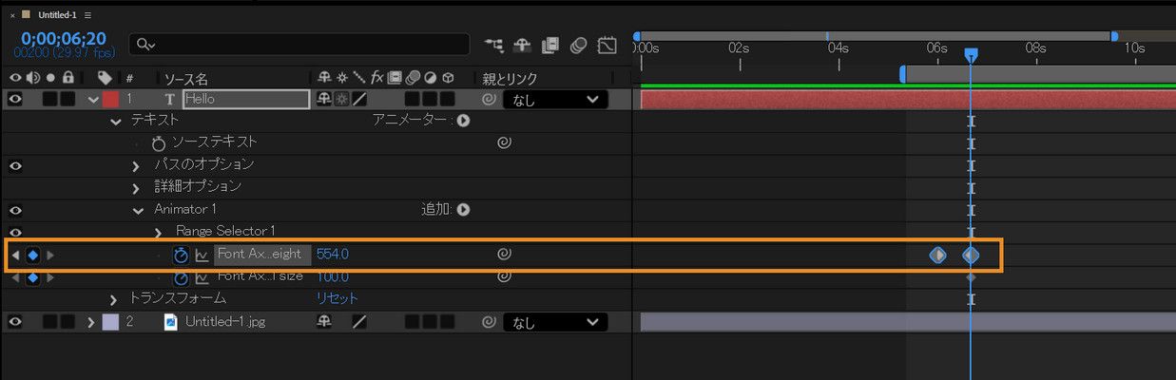Image resolution: width=1176 pixels, height=380 pixels.
Task: Collapse the Hello layer properties
Action: [x=92, y=99]
